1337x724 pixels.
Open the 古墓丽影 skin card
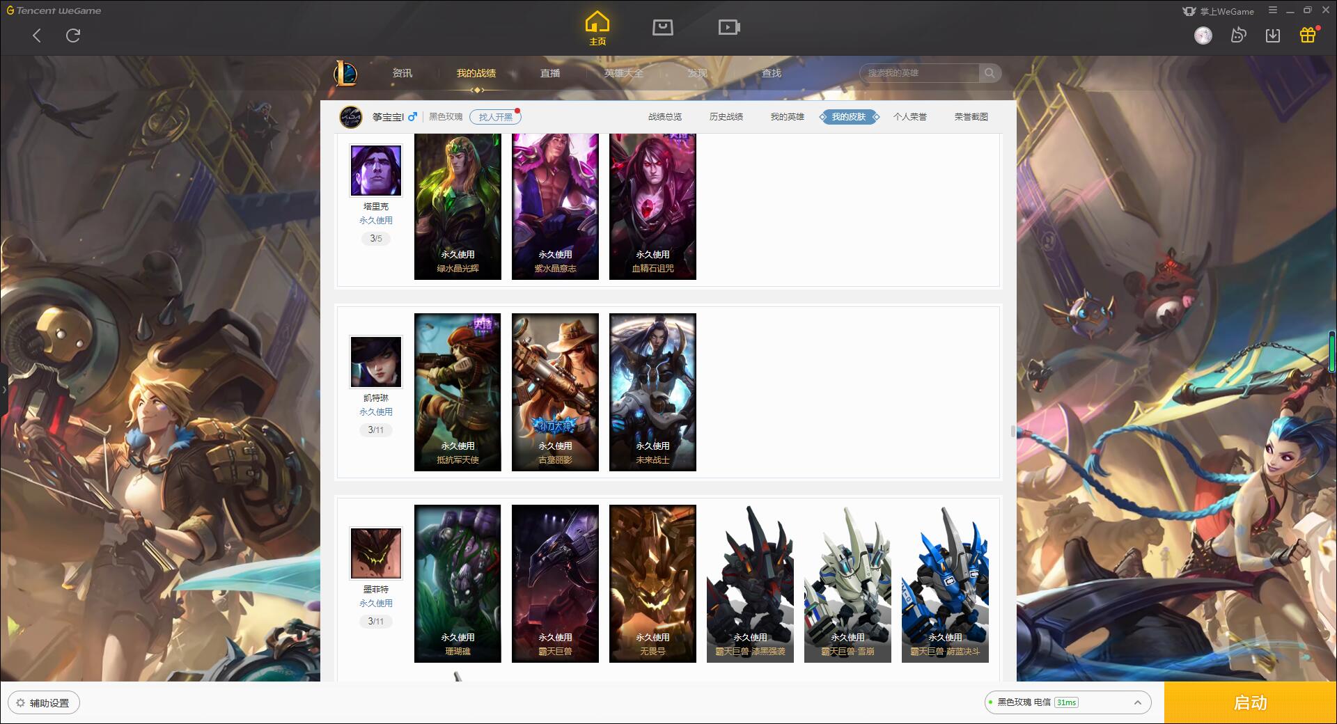coord(555,392)
